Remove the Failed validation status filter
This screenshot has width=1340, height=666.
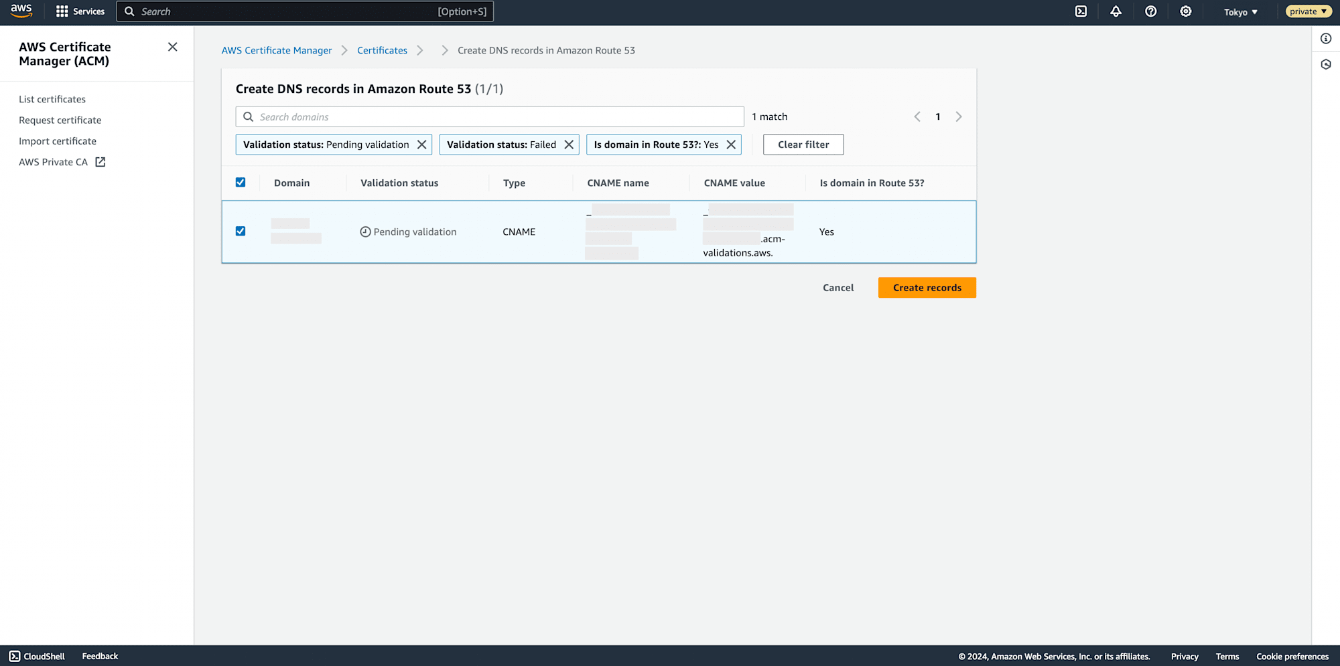(x=569, y=145)
